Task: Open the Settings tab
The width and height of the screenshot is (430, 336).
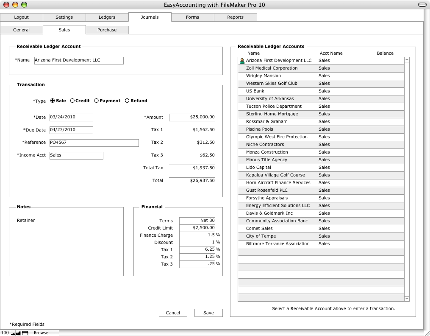Action: click(64, 17)
